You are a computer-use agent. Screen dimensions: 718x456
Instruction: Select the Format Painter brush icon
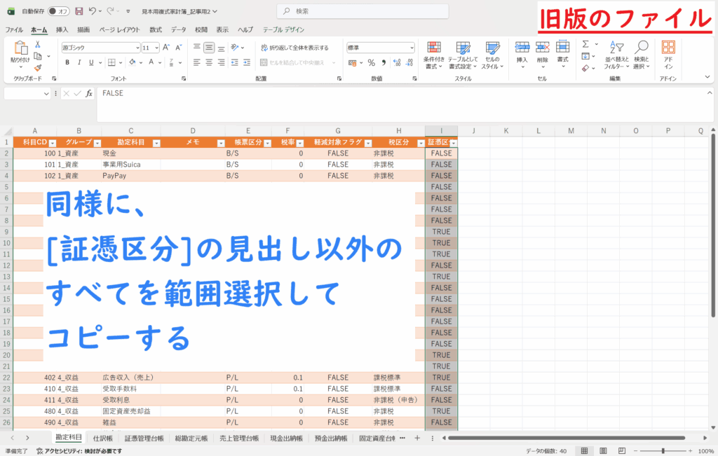pos(37,68)
